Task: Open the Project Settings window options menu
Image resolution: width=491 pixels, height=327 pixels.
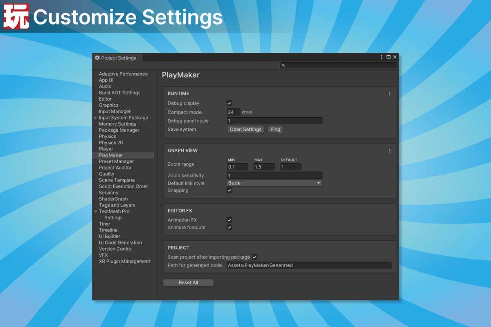Action: [382, 57]
